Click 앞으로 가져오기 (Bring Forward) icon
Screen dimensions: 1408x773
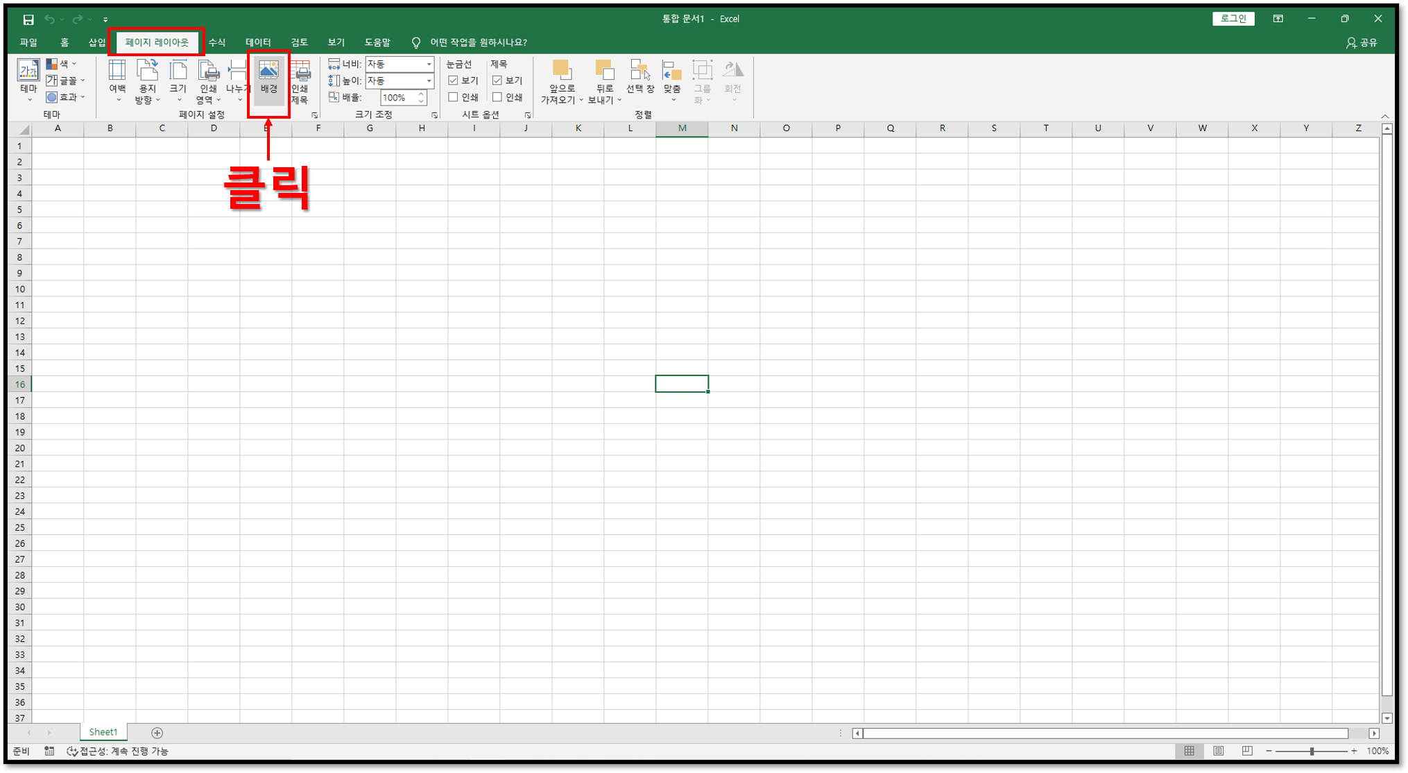pos(562,70)
